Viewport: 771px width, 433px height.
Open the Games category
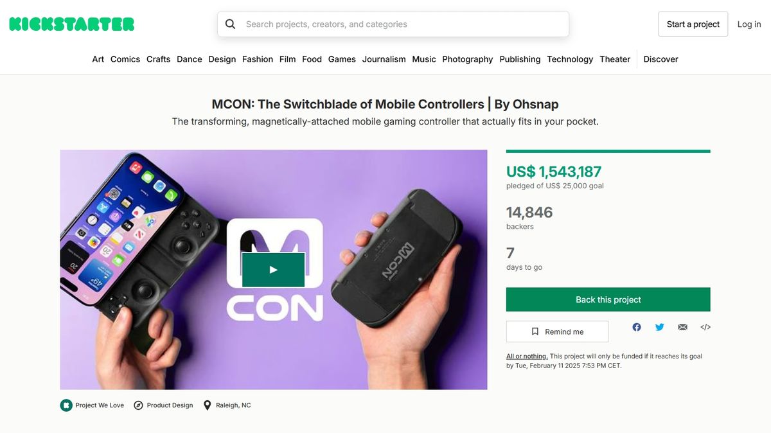[342, 59]
